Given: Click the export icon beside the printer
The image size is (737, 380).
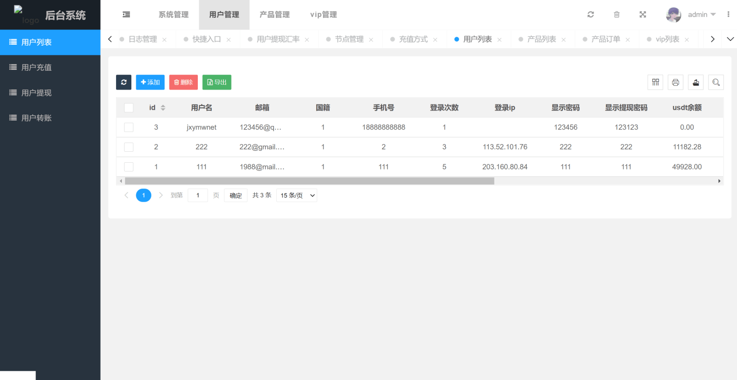Looking at the screenshot, I should (696, 82).
